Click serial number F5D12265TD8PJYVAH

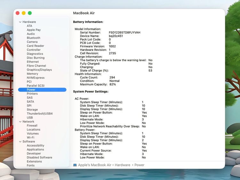click(x=124, y=32)
